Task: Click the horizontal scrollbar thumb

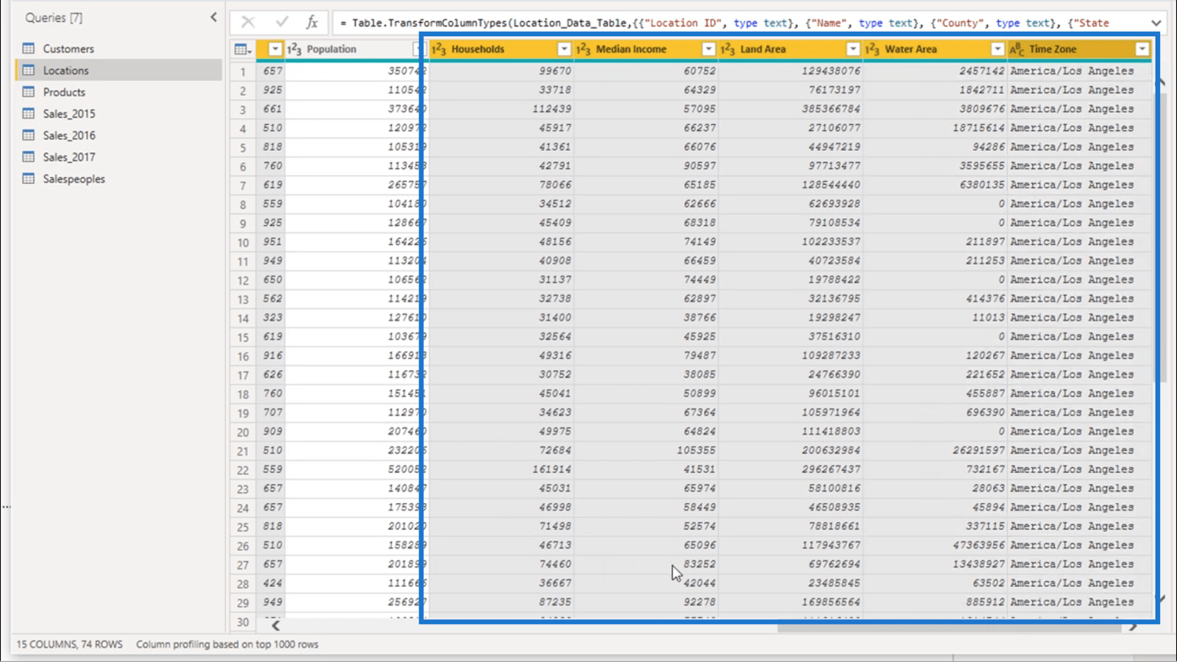Action: click(949, 627)
